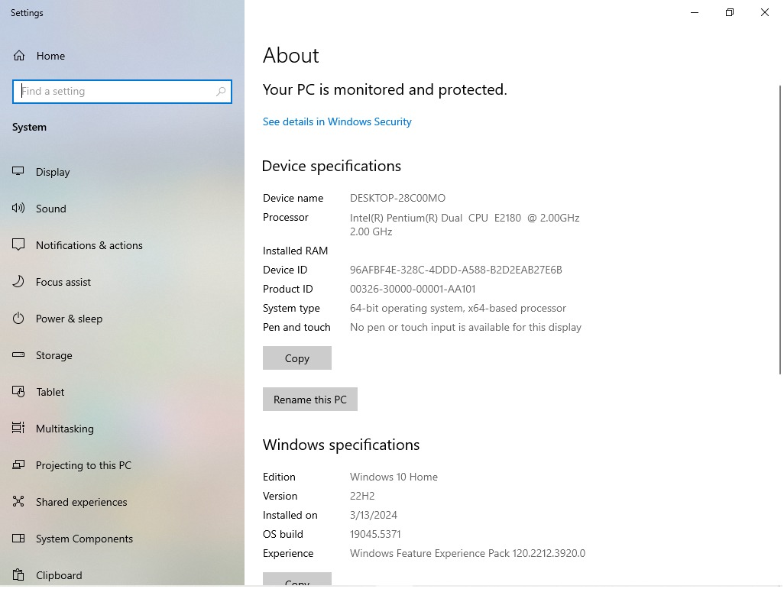Click the Power & sleep icon
The height and width of the screenshot is (589, 784).
coord(19,319)
